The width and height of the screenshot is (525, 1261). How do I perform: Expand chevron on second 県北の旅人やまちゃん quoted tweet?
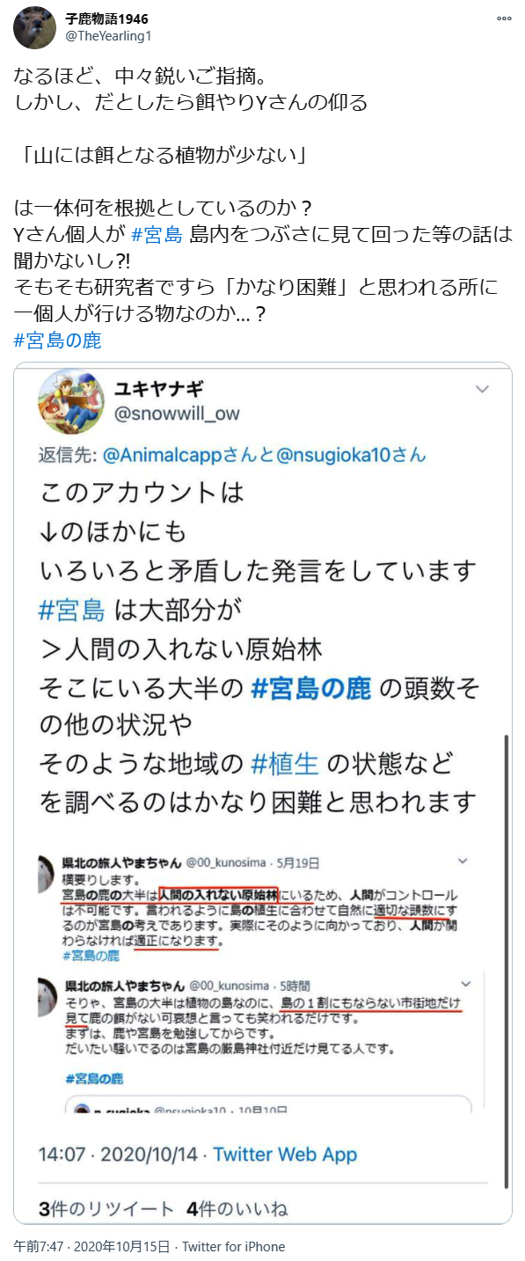[x=463, y=984]
